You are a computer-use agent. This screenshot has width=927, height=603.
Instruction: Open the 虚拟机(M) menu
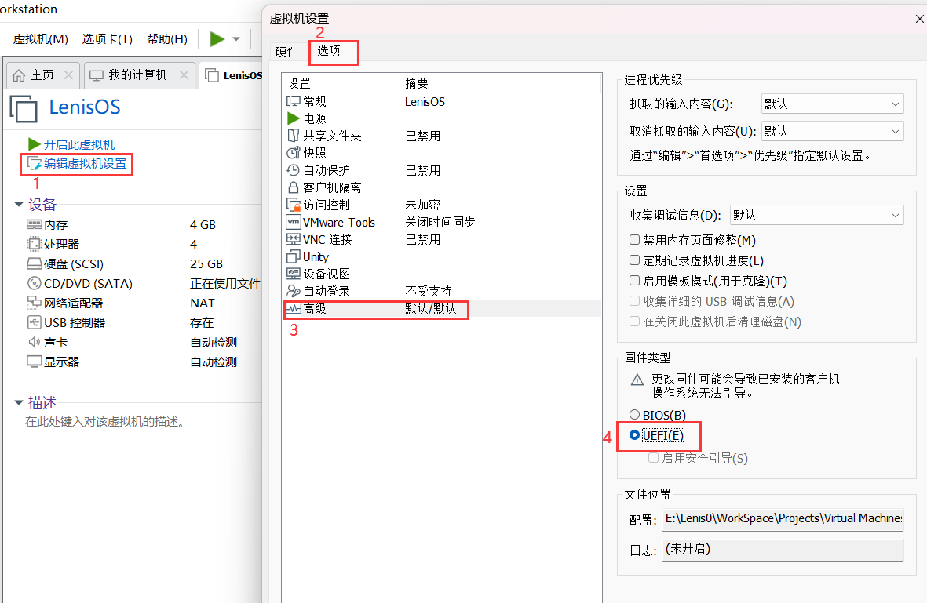tap(40, 39)
